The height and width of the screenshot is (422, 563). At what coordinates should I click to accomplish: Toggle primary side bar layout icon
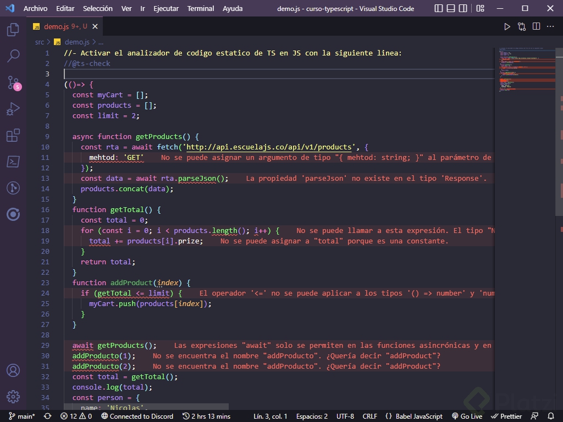pos(438,8)
